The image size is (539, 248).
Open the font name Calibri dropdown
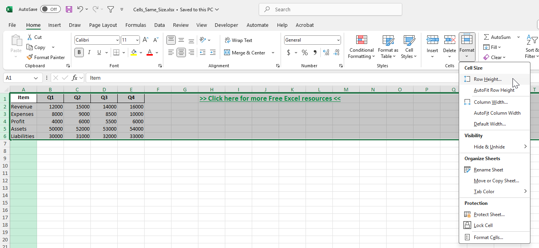point(117,40)
